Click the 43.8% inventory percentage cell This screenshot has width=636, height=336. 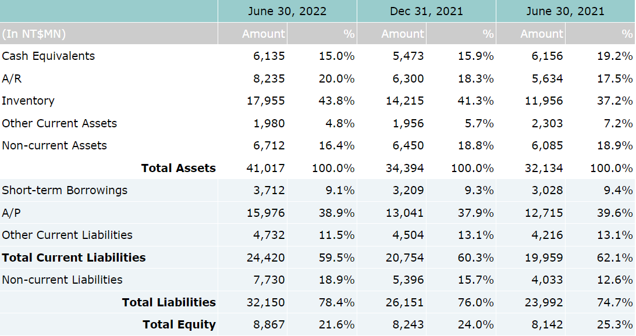[x=336, y=101]
